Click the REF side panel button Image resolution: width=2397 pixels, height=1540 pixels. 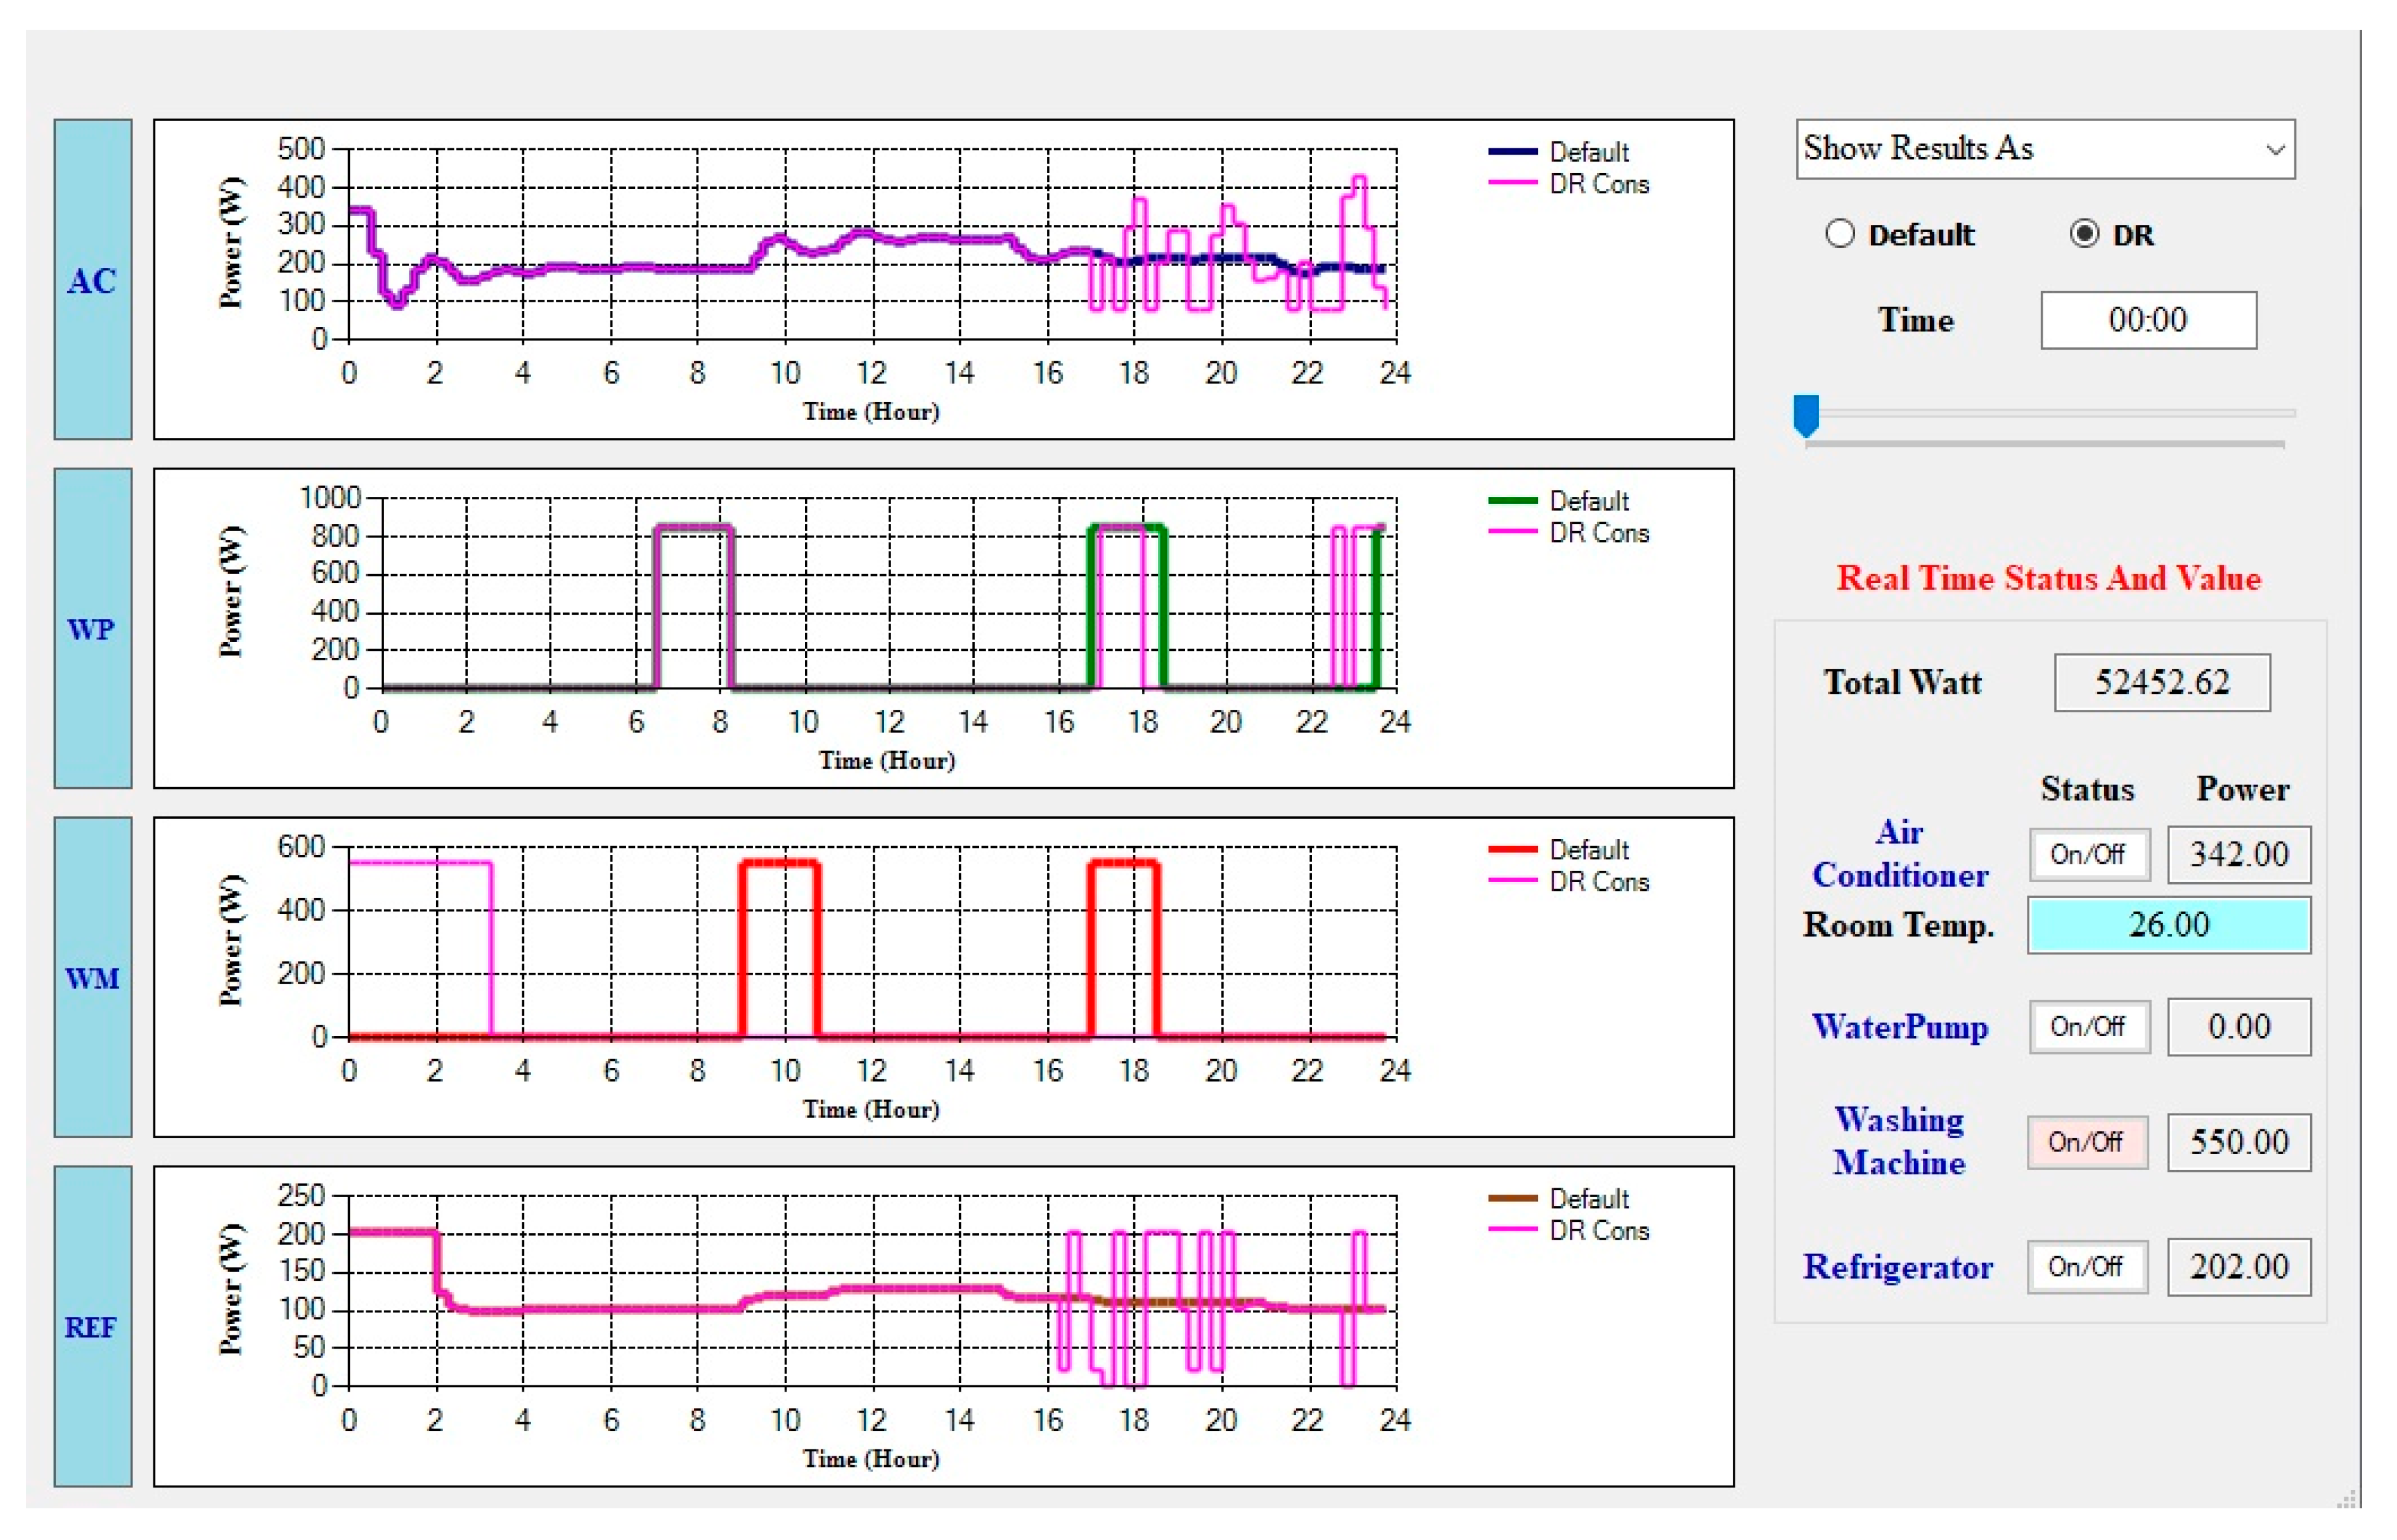click(x=92, y=1327)
